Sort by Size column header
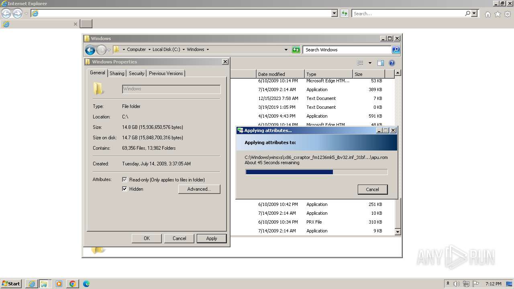The image size is (514, 289). tap(369, 74)
